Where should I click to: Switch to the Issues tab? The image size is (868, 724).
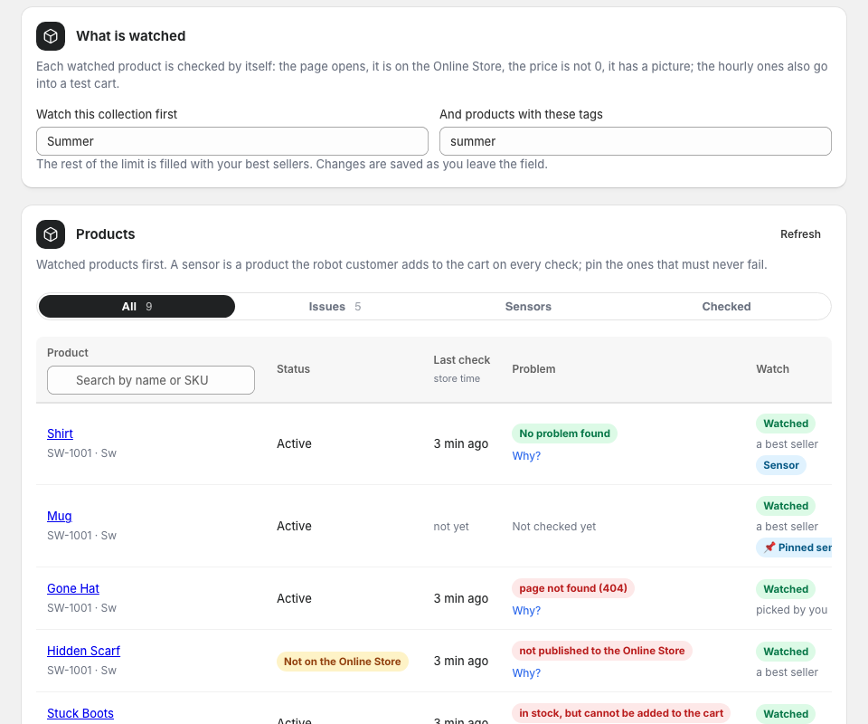coord(335,306)
